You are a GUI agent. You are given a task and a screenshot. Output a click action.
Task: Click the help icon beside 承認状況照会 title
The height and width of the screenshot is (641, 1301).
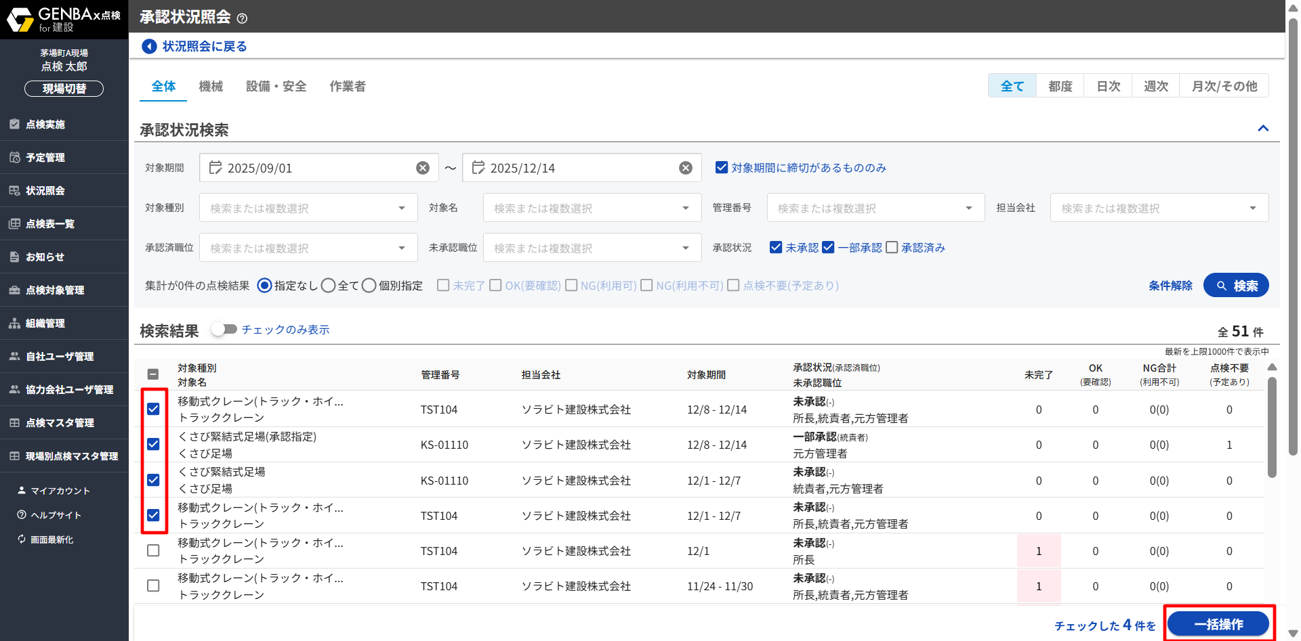[243, 18]
